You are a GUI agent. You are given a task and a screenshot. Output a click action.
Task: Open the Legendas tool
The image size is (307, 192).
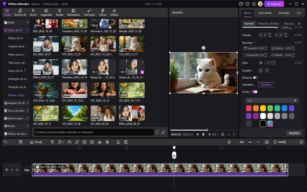pos(46,12)
